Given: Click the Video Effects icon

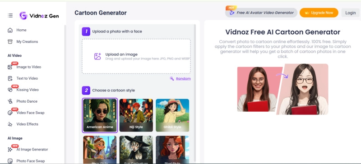Looking at the screenshot, I should click(10, 124).
